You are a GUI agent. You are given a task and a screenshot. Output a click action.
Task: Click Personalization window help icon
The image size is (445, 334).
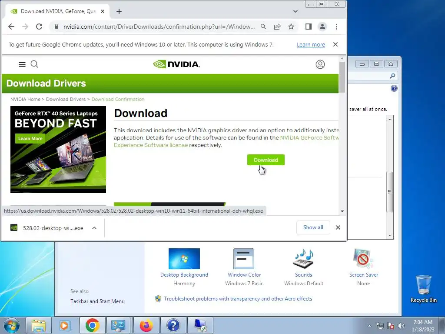[x=394, y=88]
